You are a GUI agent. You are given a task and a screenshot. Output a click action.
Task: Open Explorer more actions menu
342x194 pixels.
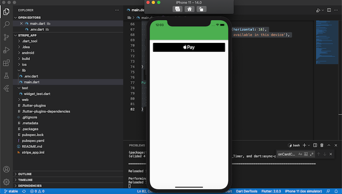pos(117,10)
